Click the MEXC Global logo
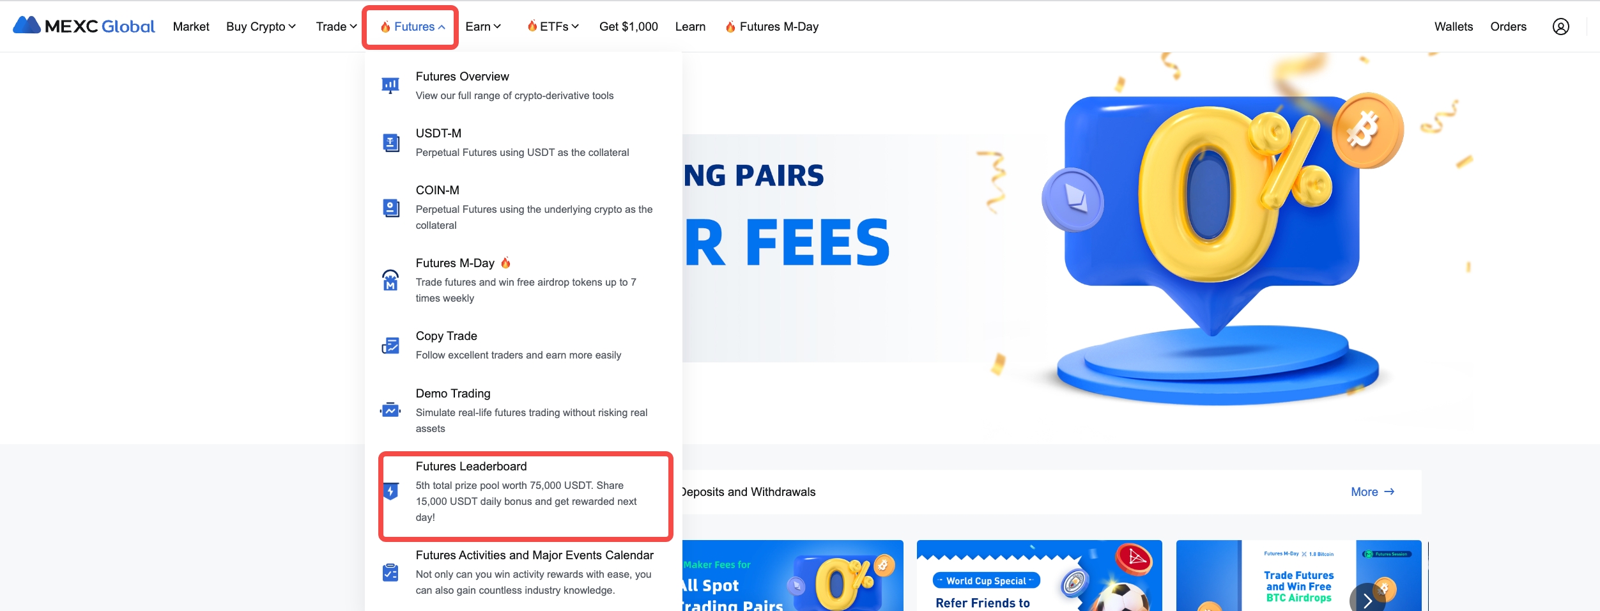The image size is (1600, 611). click(x=84, y=26)
